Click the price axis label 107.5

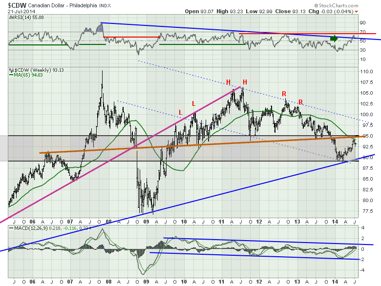(366, 82)
